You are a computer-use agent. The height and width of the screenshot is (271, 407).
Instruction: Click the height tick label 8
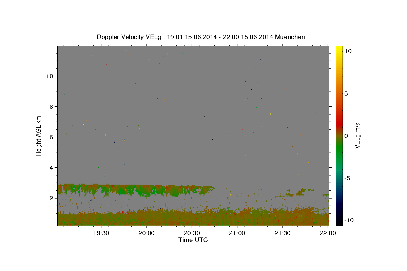(x=52, y=107)
